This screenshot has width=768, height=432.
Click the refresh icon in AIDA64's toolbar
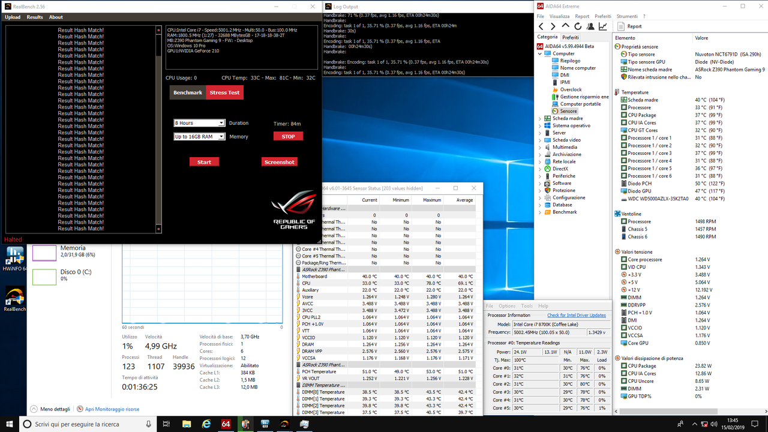point(578,26)
